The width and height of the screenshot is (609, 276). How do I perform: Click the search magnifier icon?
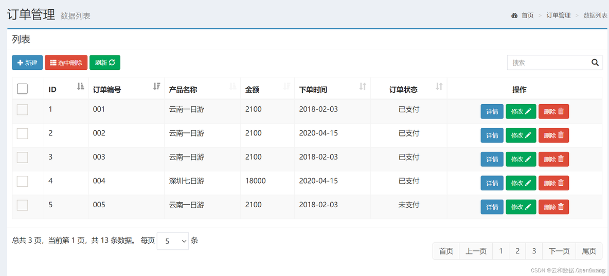coord(595,63)
